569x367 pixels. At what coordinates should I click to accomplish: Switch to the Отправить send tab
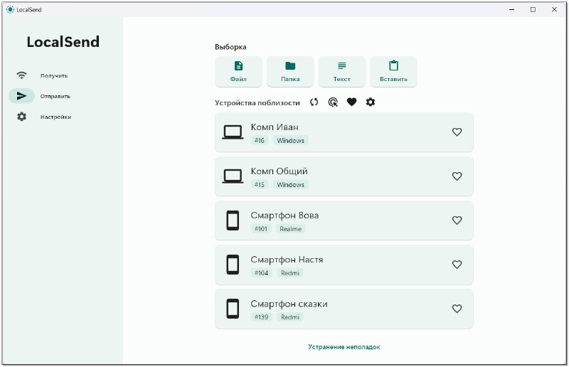tap(55, 96)
